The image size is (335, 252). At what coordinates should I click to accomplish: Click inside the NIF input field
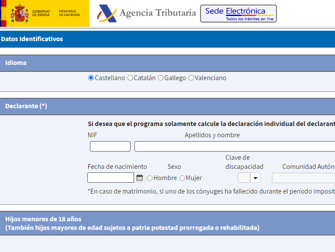pyautogui.click(x=110, y=146)
